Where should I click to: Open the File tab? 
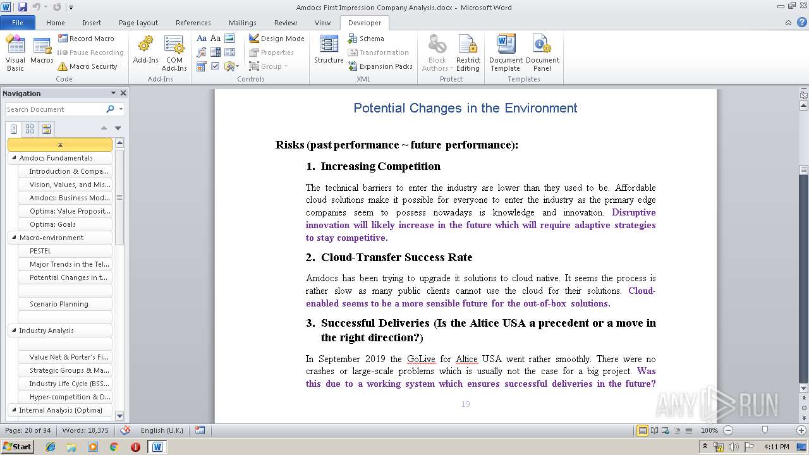[18, 23]
